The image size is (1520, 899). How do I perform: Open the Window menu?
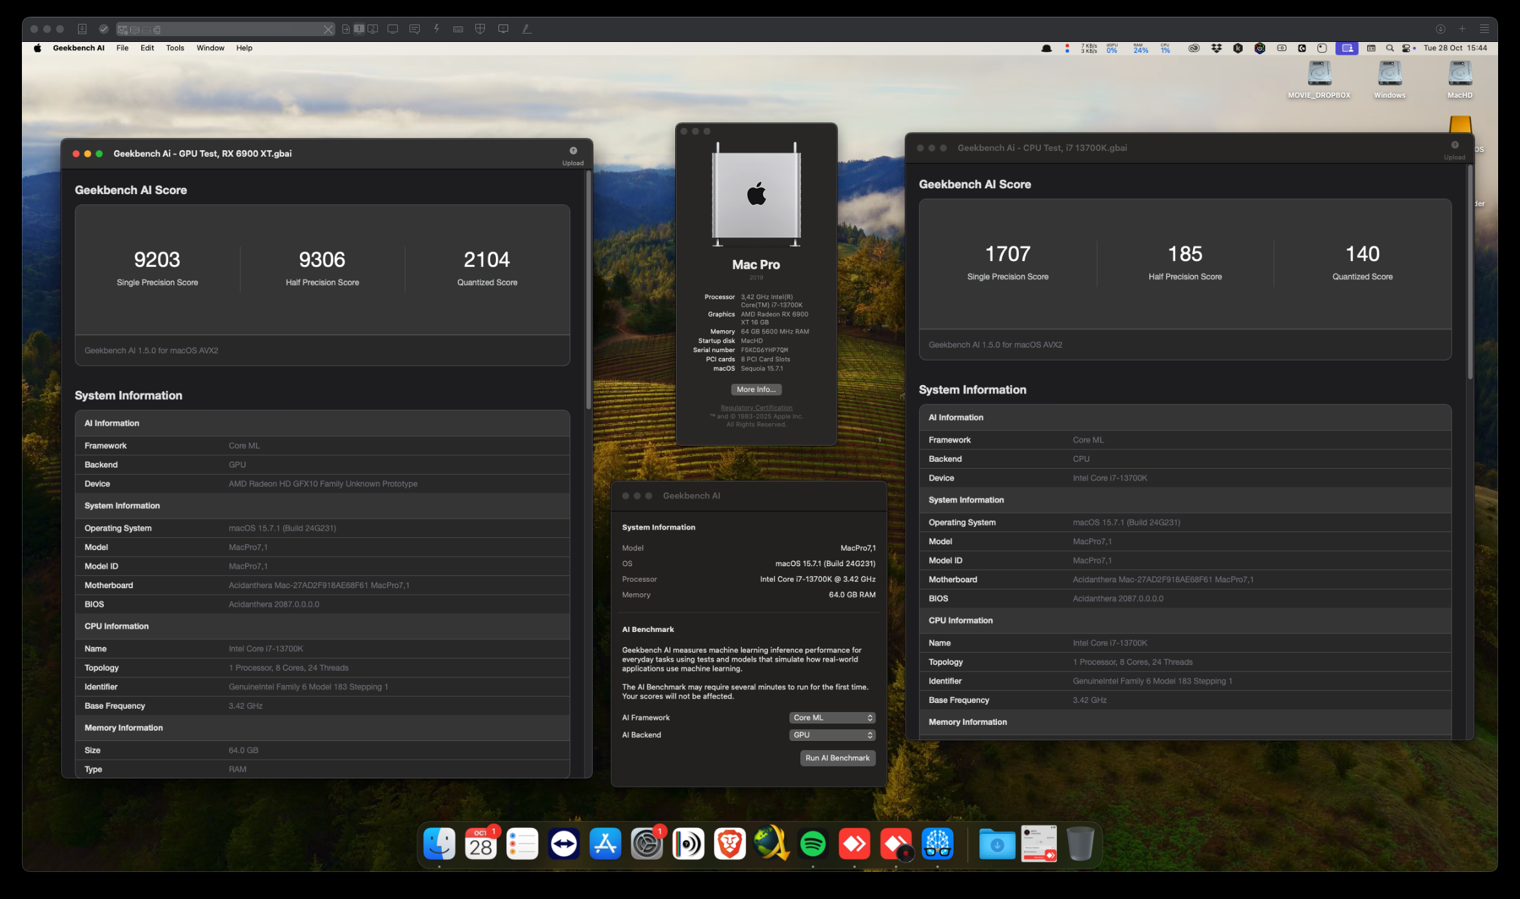point(210,48)
